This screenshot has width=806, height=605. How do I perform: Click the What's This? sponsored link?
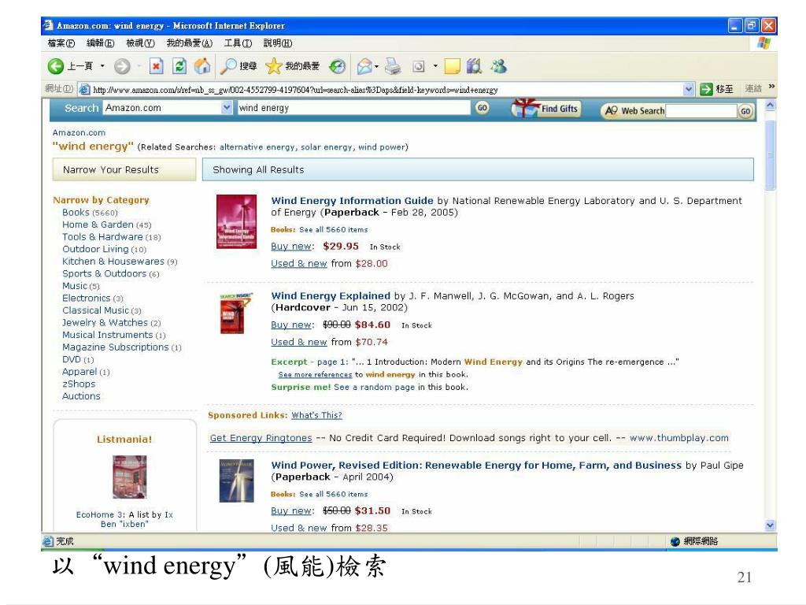(x=316, y=415)
